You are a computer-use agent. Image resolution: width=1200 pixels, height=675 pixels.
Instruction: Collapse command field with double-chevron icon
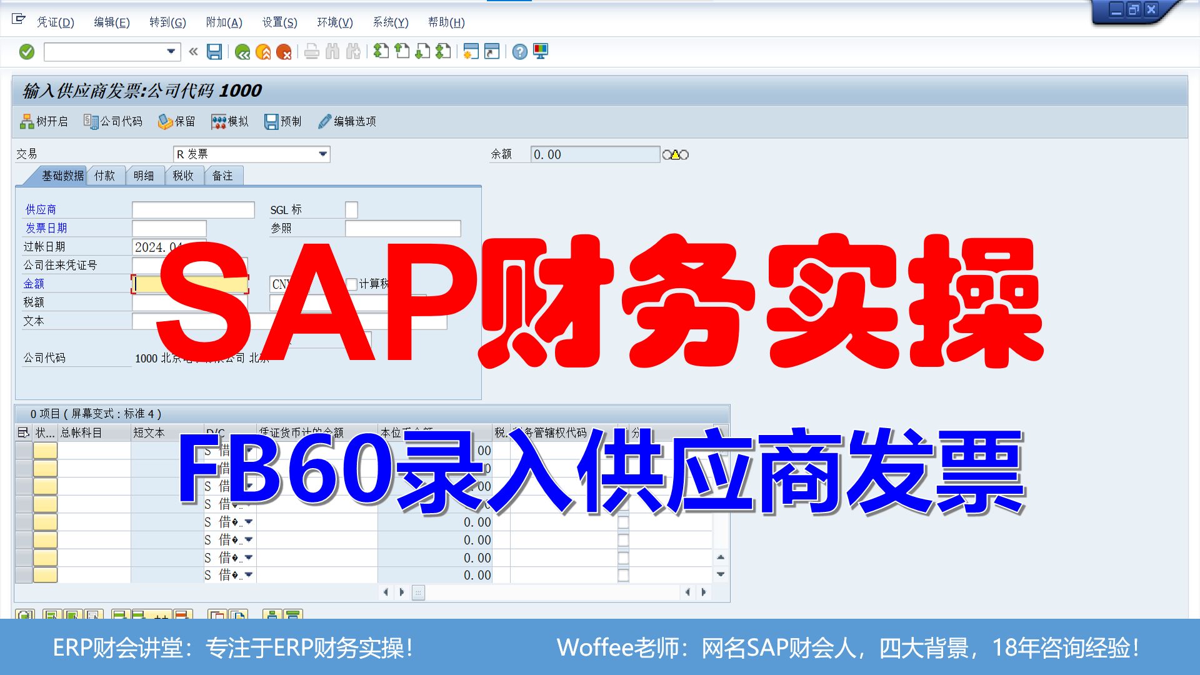tap(193, 52)
